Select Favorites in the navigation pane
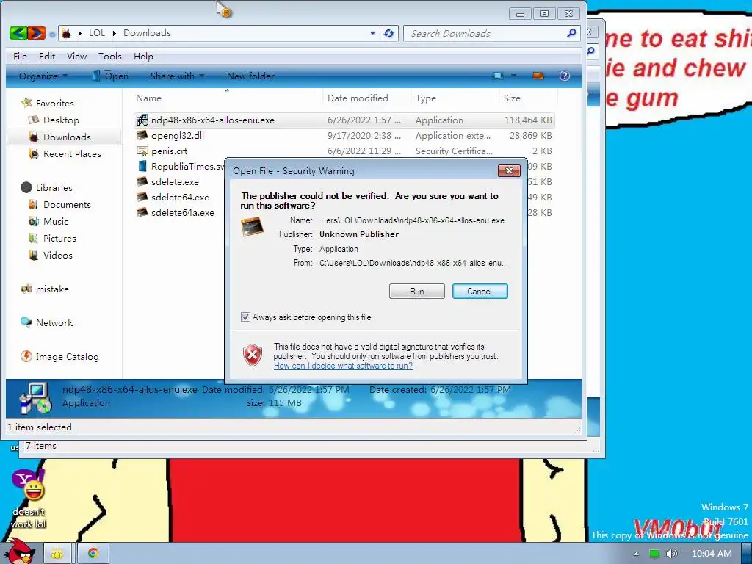This screenshot has height=564, width=752. click(x=54, y=103)
